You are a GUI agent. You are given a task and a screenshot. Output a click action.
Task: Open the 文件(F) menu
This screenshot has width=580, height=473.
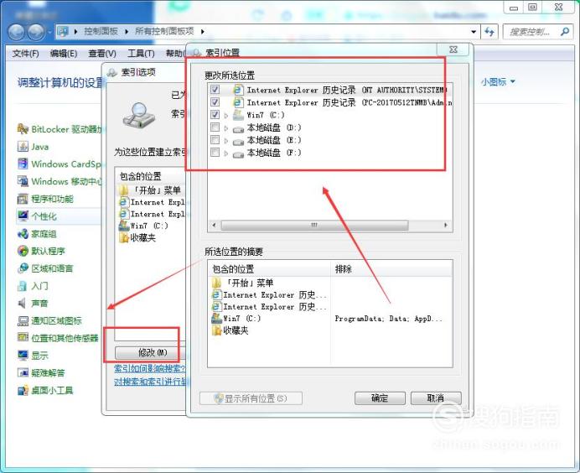pos(25,54)
